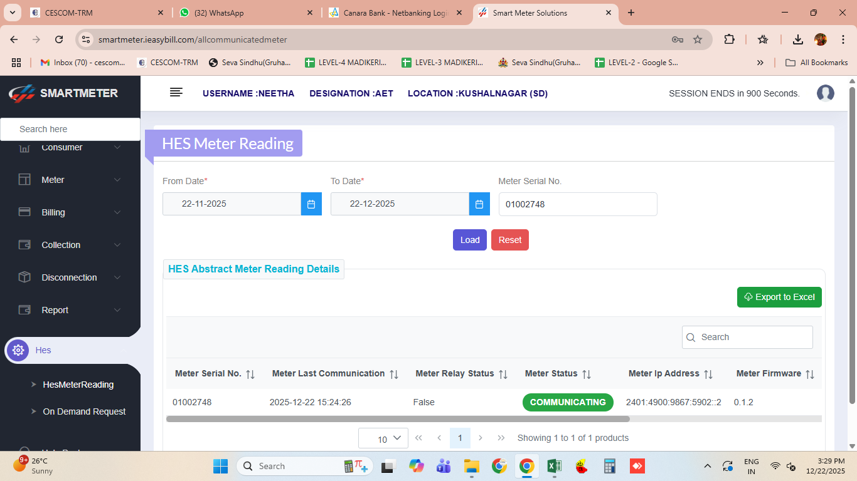
Task: Sort by Meter Relay Status arrows
Action: tap(503, 374)
